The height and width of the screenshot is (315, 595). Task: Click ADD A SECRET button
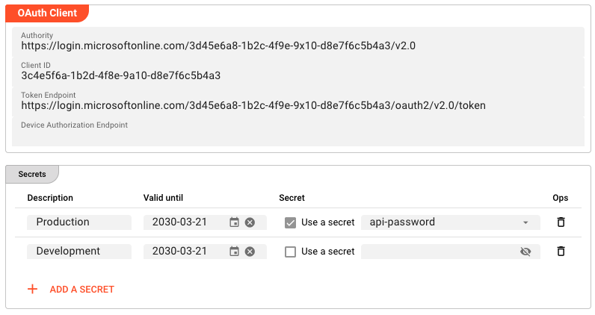click(x=81, y=289)
